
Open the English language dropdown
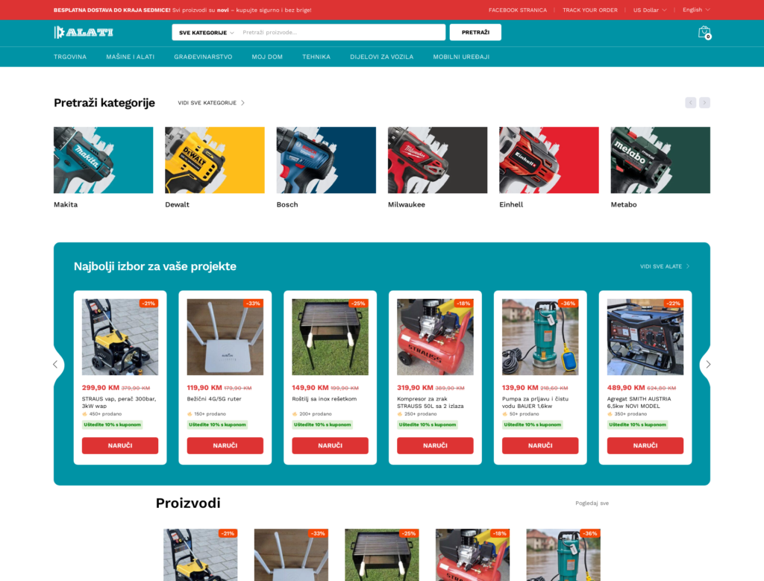click(696, 10)
